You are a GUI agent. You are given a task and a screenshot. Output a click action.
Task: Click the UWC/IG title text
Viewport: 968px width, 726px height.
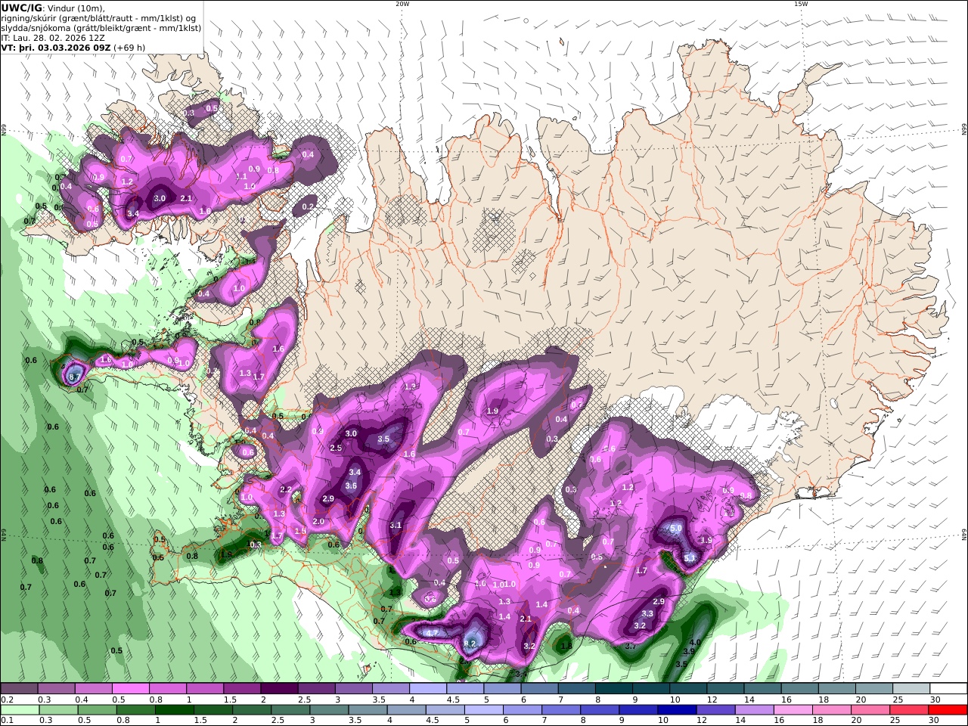(21, 8)
